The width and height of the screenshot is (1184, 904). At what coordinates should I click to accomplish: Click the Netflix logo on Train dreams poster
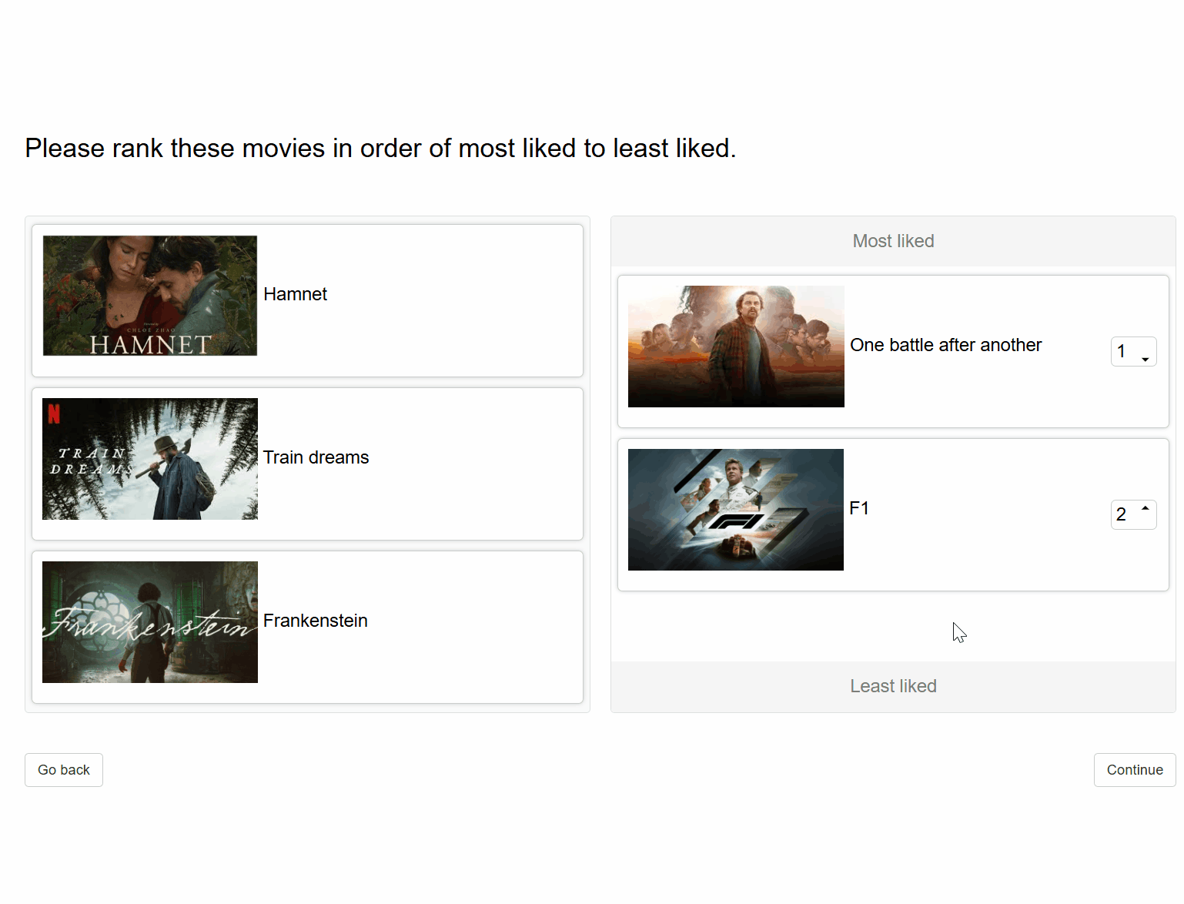pyautogui.click(x=54, y=414)
